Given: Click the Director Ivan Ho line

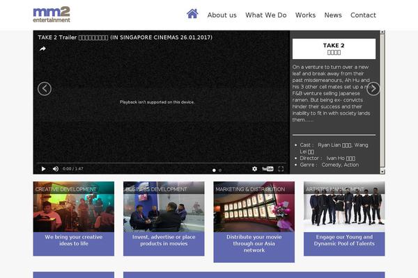Looking at the screenshot, I should click(x=327, y=158).
